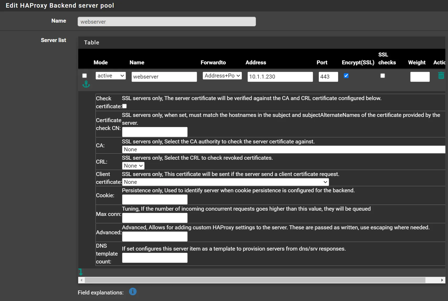Screen dimensions: 448x301
Task: Click the Certificate check CN input box
Action: click(155, 132)
